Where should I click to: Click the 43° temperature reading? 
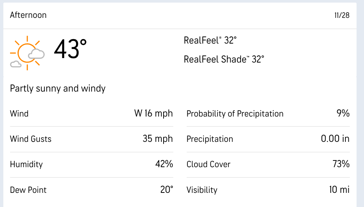pos(70,49)
